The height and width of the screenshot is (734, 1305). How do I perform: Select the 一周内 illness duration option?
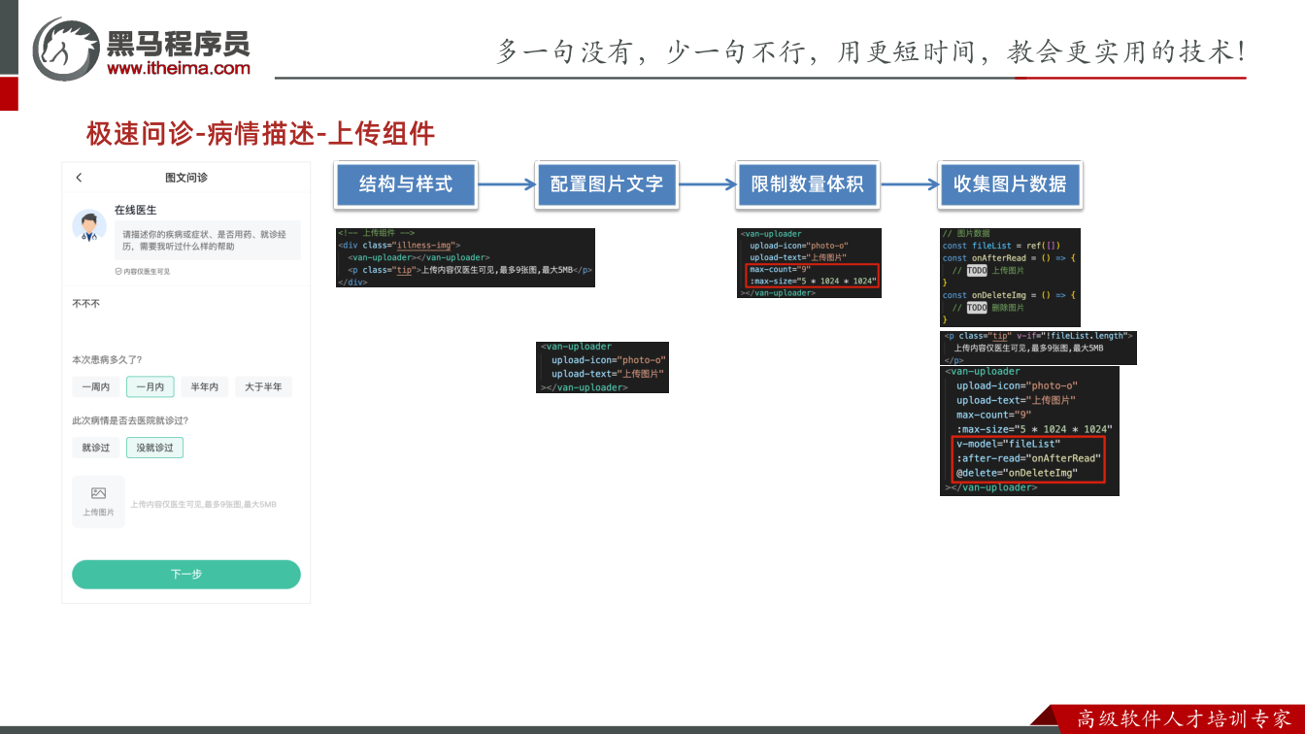click(95, 387)
